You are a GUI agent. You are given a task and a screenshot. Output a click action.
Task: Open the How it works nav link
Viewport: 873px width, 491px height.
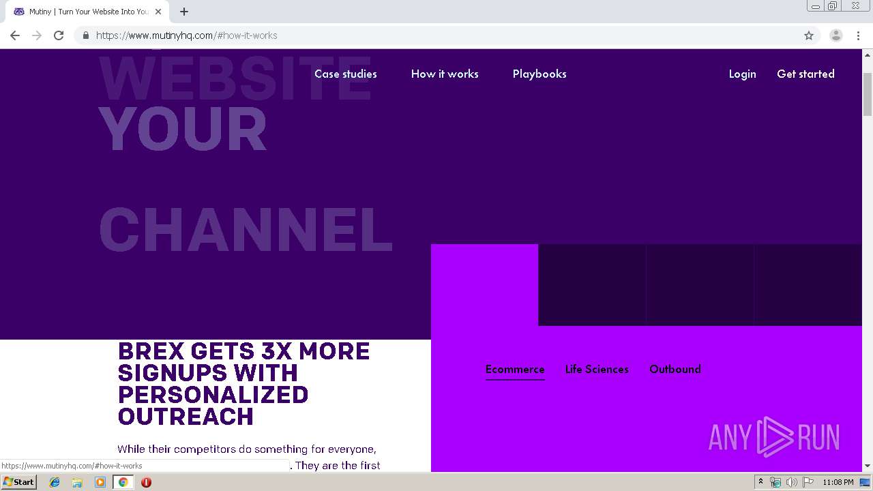tap(445, 74)
